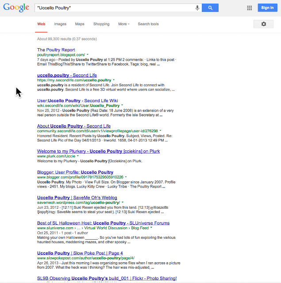Expand arrow next to sluniverse.com Blog Feed
The image size is (281, 283).
pyautogui.click(x=151, y=228)
